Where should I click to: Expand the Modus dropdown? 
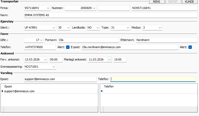(x=160, y=27)
